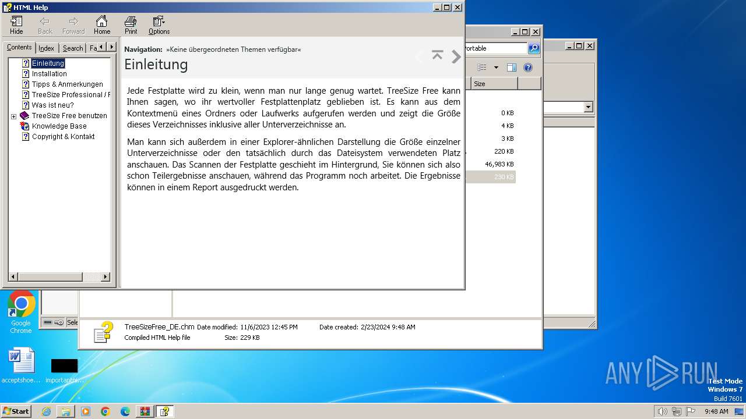Click the greyed Forward arrow button
This screenshot has width=746, height=419.
(73, 25)
